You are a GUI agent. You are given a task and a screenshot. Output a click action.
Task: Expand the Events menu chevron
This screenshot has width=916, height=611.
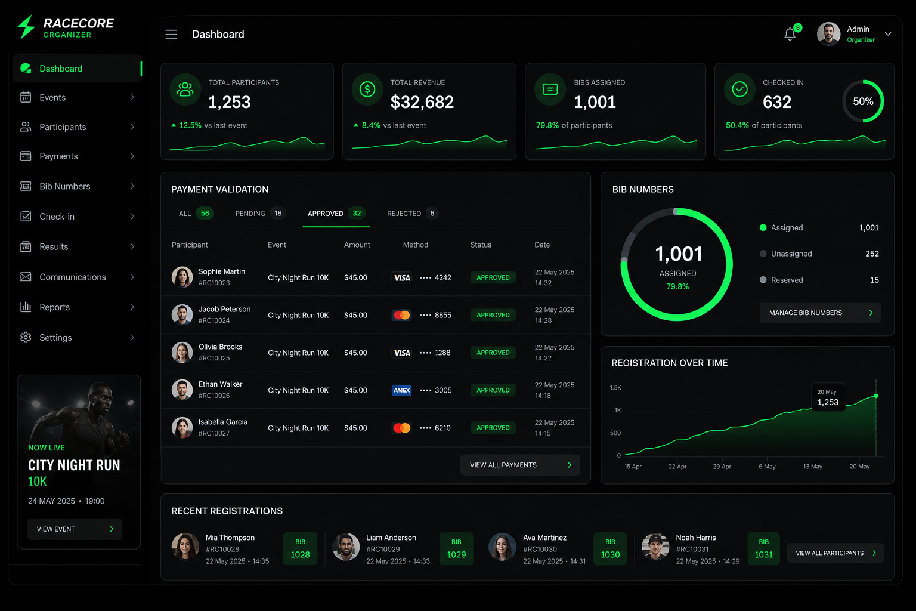[x=132, y=97]
